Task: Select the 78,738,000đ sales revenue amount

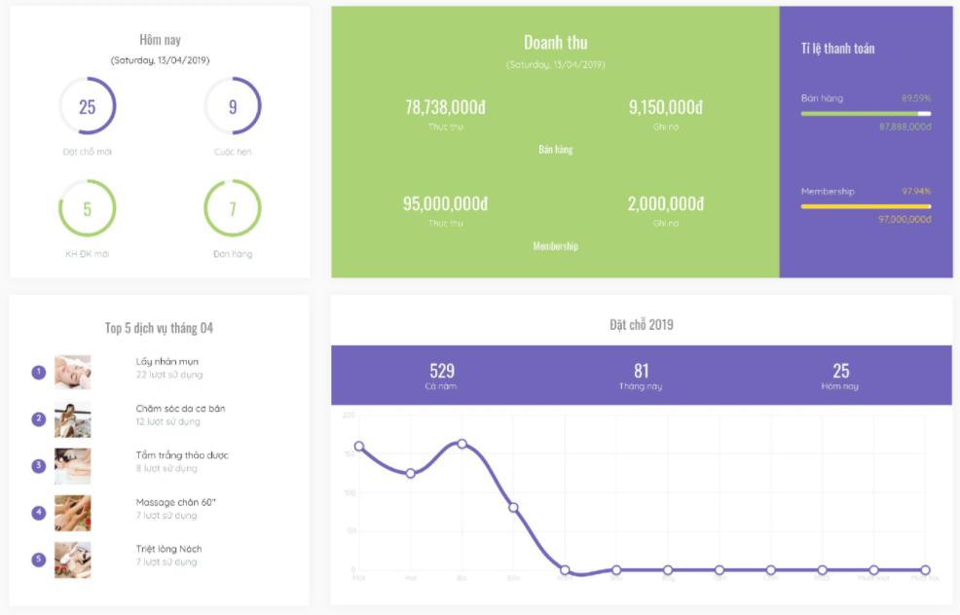Action: coord(445,107)
